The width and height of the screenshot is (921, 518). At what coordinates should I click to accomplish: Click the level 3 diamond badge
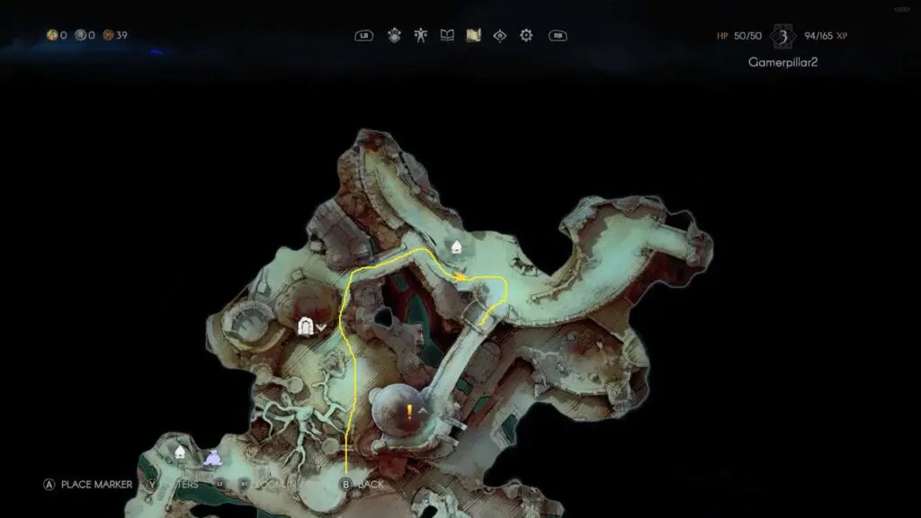pyautogui.click(x=782, y=37)
